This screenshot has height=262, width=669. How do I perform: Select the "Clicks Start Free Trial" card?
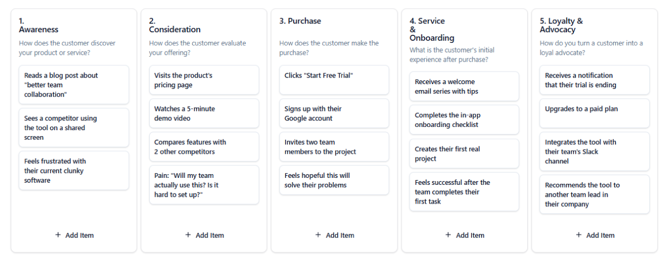[334, 80]
